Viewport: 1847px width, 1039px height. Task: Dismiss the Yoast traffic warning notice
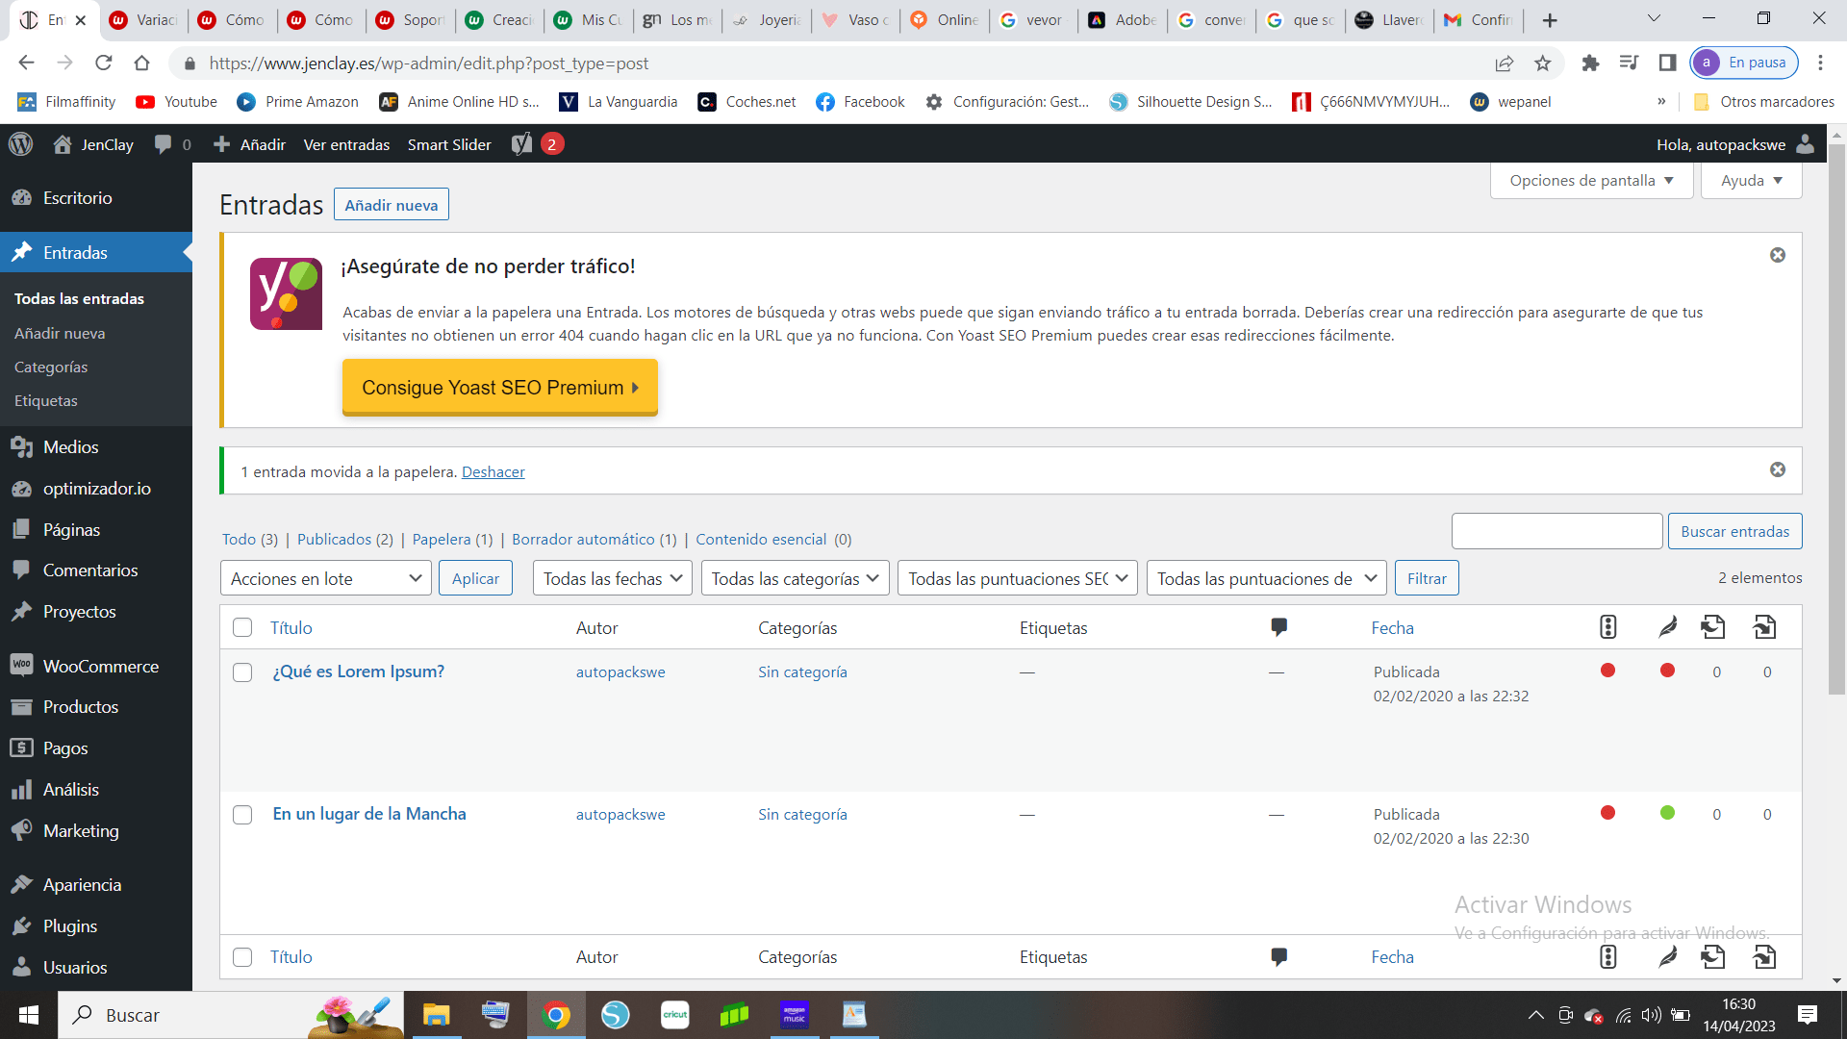pos(1778,255)
